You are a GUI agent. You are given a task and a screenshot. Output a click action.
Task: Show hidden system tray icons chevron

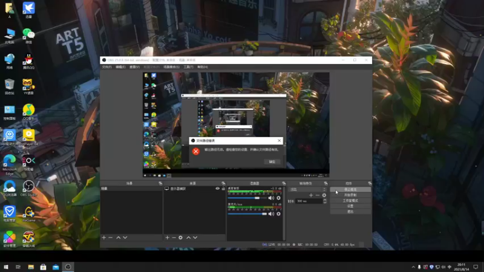[413, 267]
